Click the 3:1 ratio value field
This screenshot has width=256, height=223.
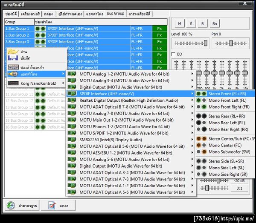[x=239, y=188]
